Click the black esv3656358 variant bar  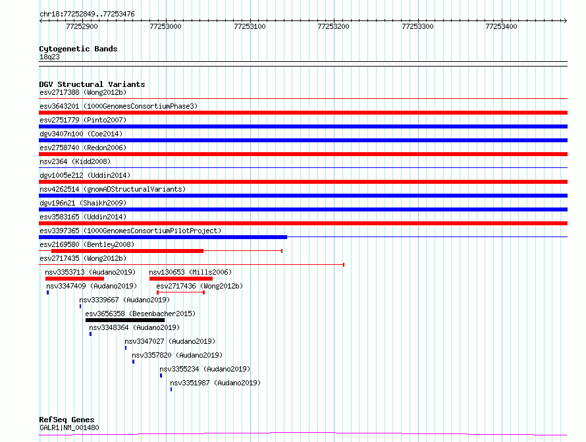(125, 320)
